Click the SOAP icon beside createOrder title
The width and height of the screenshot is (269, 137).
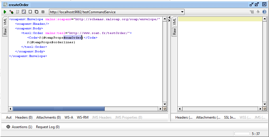click(x=5, y=5)
